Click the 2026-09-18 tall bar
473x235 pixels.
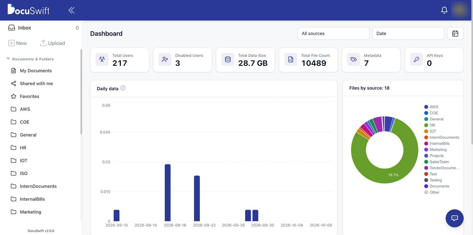168,193
